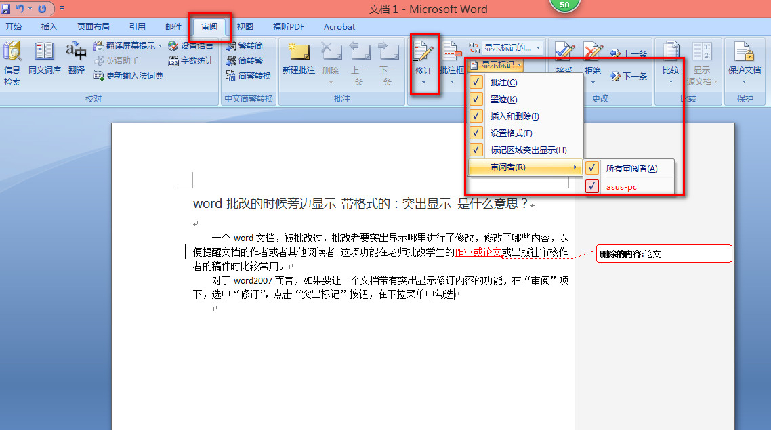Screen dimensions: 771x430
Task: Open the 信息检索 research tool
Action: pyautogui.click(x=12, y=64)
